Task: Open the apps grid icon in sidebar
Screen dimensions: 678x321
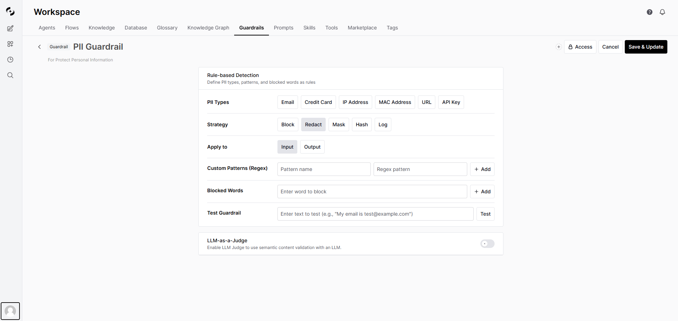Action: 10,44
